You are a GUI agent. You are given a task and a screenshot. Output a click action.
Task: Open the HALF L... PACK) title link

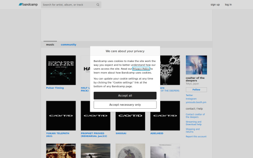coord(85,89)
